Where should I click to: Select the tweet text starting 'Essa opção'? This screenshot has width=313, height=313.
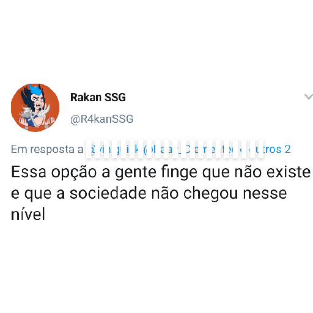click(x=161, y=193)
